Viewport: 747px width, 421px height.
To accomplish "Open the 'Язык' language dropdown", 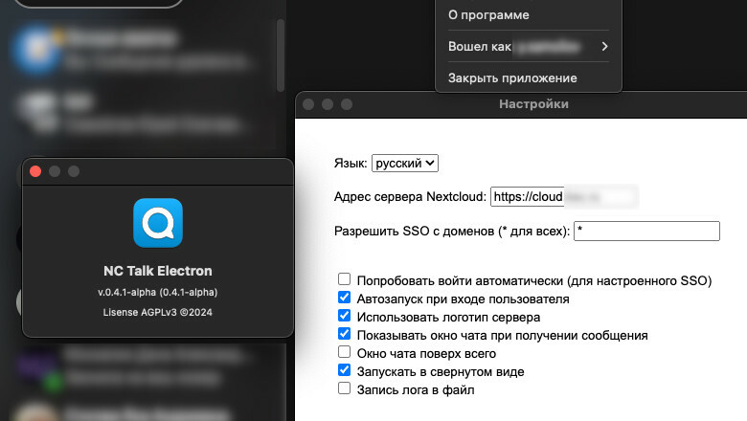I will 404,164.
